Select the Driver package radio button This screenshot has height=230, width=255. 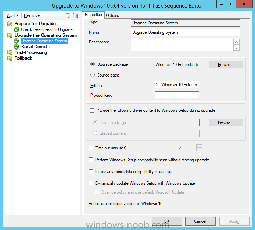[x=95, y=122]
